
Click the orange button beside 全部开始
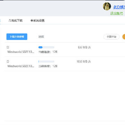(124, 37)
